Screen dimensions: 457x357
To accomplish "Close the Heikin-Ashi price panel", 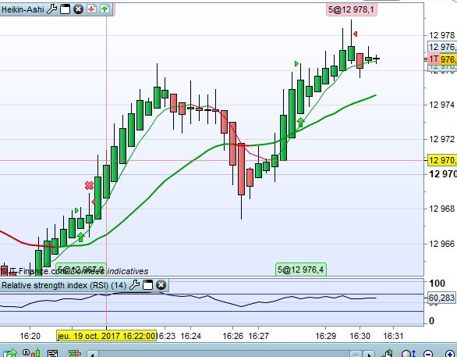I will [x=78, y=9].
